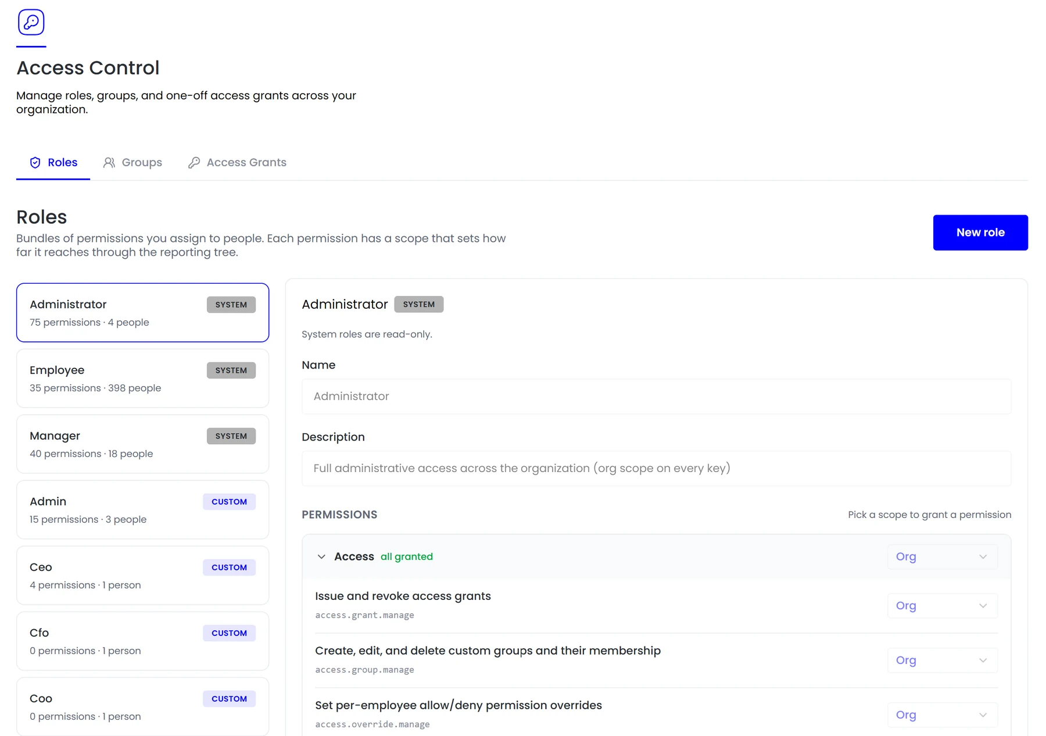The height and width of the screenshot is (736, 1046).
Task: Open scope dropdown for access.group.manage
Action: 942,660
